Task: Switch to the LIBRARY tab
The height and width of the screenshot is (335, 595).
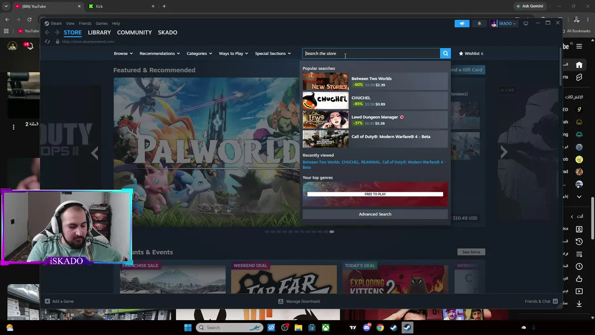Action: point(99,33)
